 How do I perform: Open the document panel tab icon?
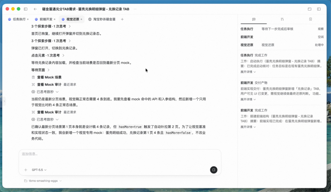(310, 19)
